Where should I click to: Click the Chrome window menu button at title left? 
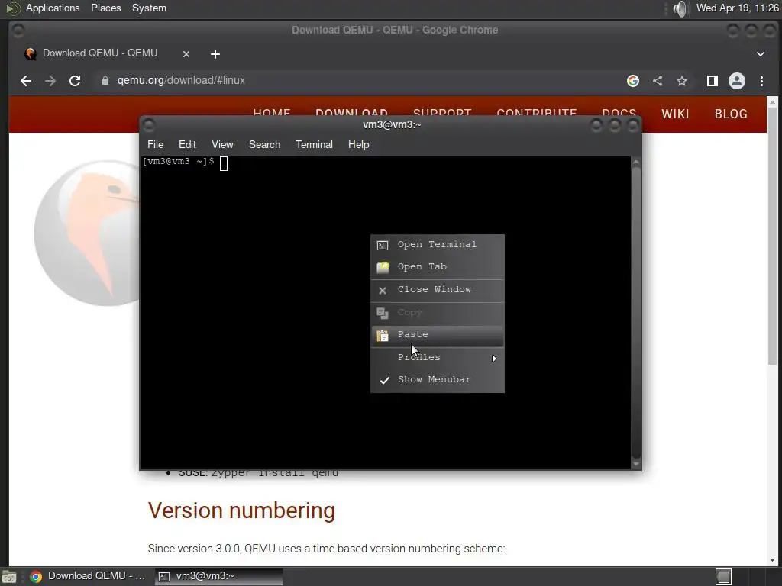[x=18, y=31]
